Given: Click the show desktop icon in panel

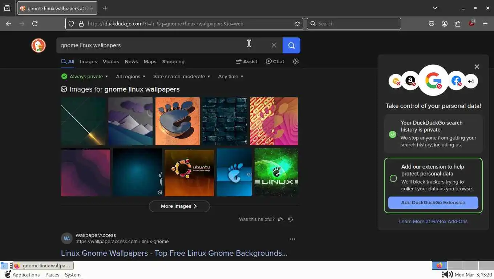Looking at the screenshot, I should pos(4,266).
